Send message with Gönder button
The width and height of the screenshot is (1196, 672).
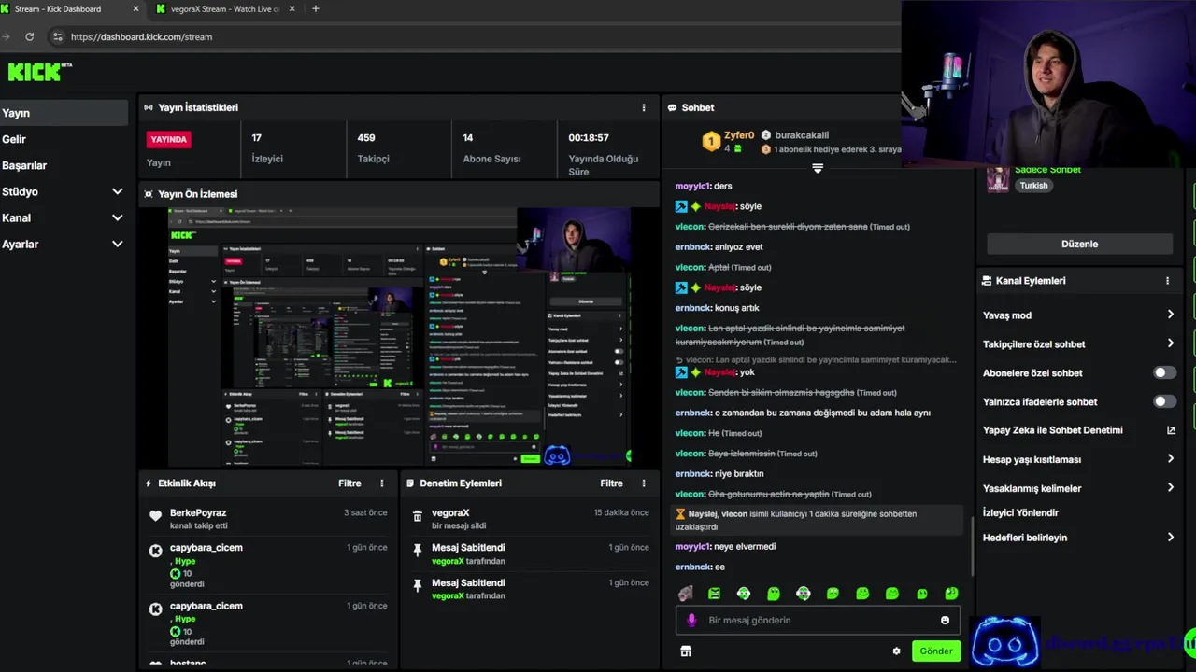pos(936,651)
